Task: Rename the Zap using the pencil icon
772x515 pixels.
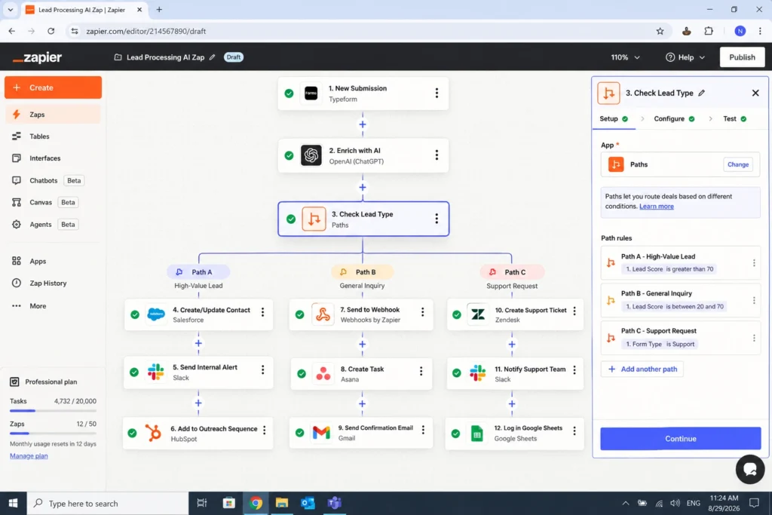Action: click(x=212, y=57)
